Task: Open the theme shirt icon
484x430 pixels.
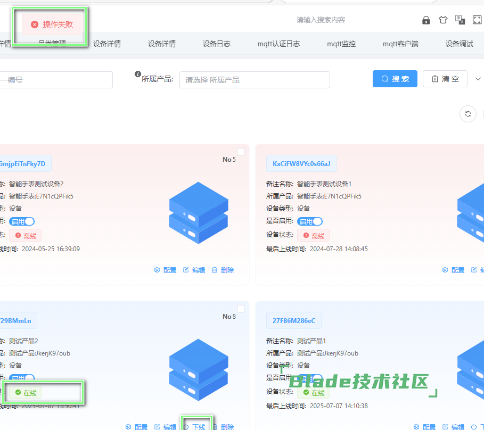Action: coord(443,20)
